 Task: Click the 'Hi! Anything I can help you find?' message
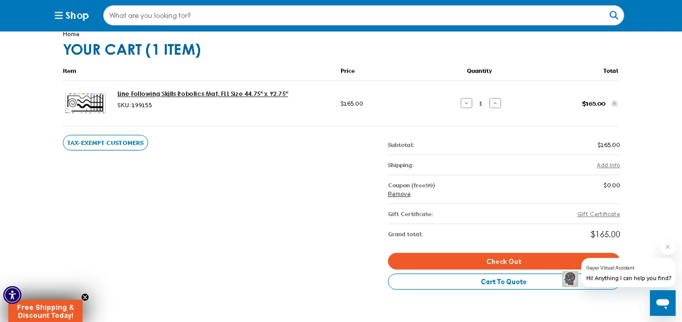coord(629,278)
